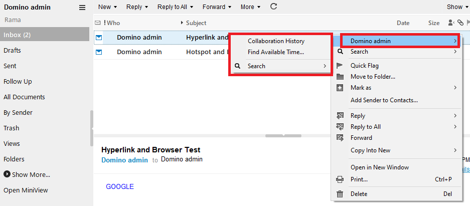Click the Show More arrow icon in sidebar
Screen dimensions: 470x206
[x=7, y=175]
